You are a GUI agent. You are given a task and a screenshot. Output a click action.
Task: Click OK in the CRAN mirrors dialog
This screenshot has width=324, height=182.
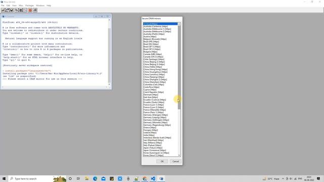click(162, 161)
